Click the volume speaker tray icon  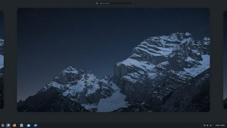pyautogui.click(x=208, y=125)
